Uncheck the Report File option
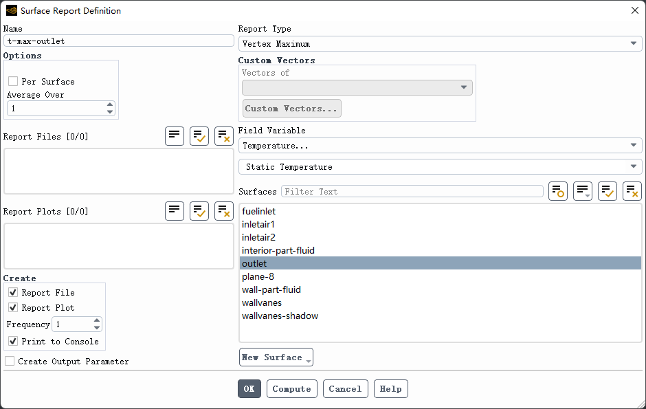Screen dimensions: 646x409 pos(13,293)
